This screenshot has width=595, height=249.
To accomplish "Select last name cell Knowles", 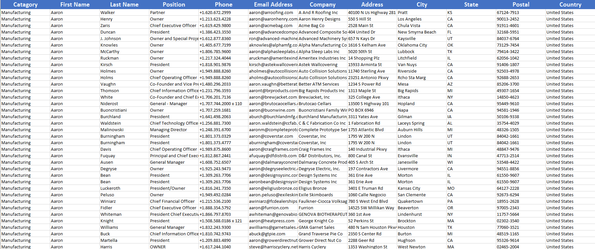I will 124,45.
